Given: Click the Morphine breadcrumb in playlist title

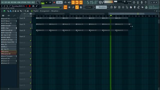Looking at the screenshot, I should (55, 11).
